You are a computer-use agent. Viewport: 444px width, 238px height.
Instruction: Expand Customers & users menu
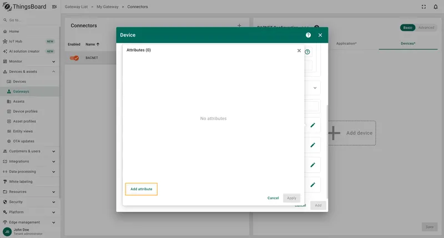click(30, 151)
